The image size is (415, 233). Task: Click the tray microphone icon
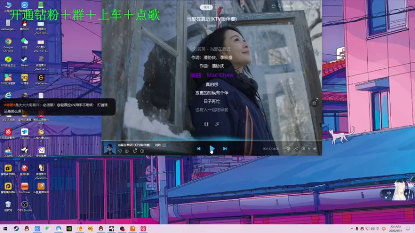click(x=357, y=229)
